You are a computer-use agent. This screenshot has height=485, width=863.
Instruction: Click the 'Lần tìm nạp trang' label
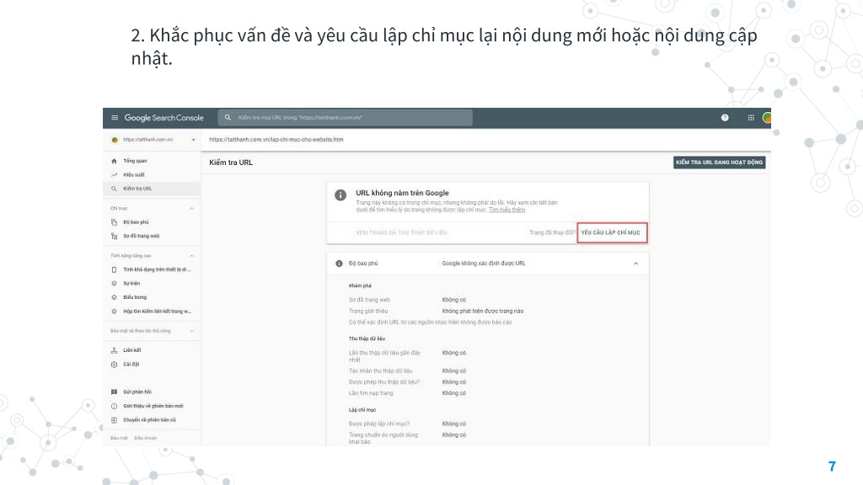pyautogui.click(x=371, y=393)
